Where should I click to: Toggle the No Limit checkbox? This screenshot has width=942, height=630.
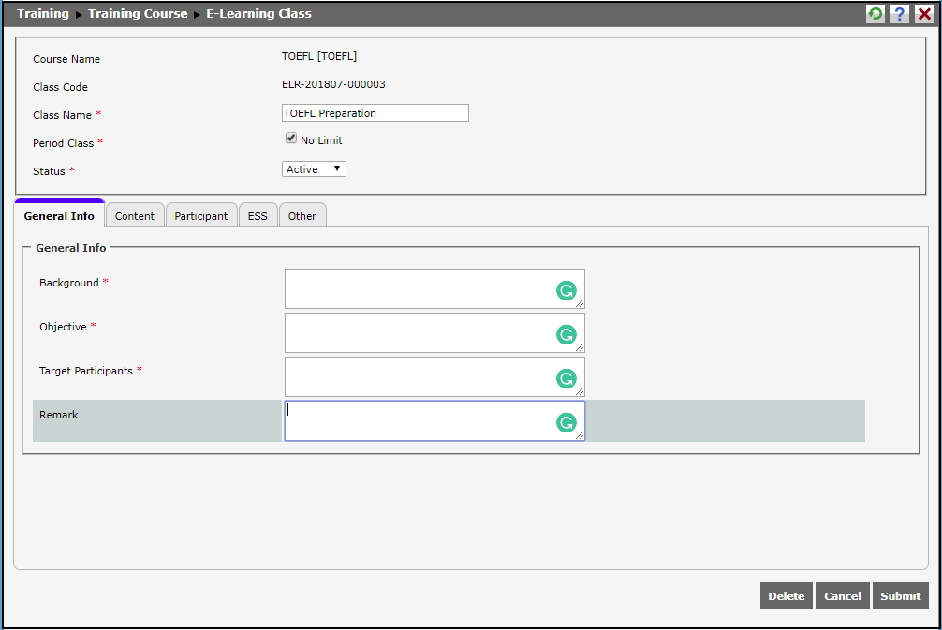(x=291, y=139)
